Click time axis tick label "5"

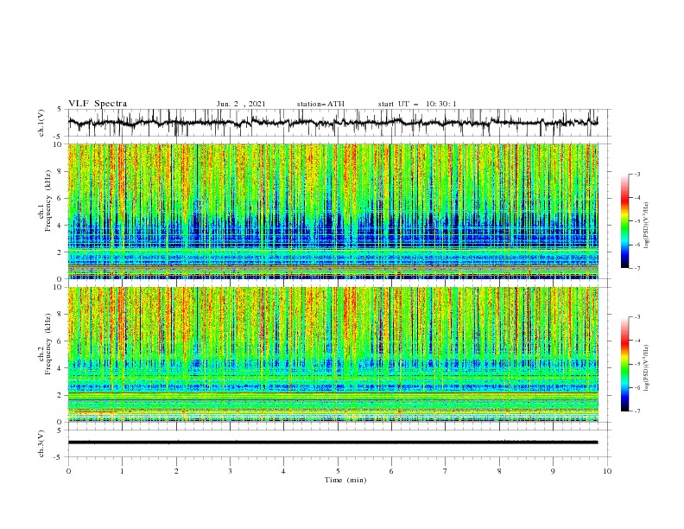(338, 471)
